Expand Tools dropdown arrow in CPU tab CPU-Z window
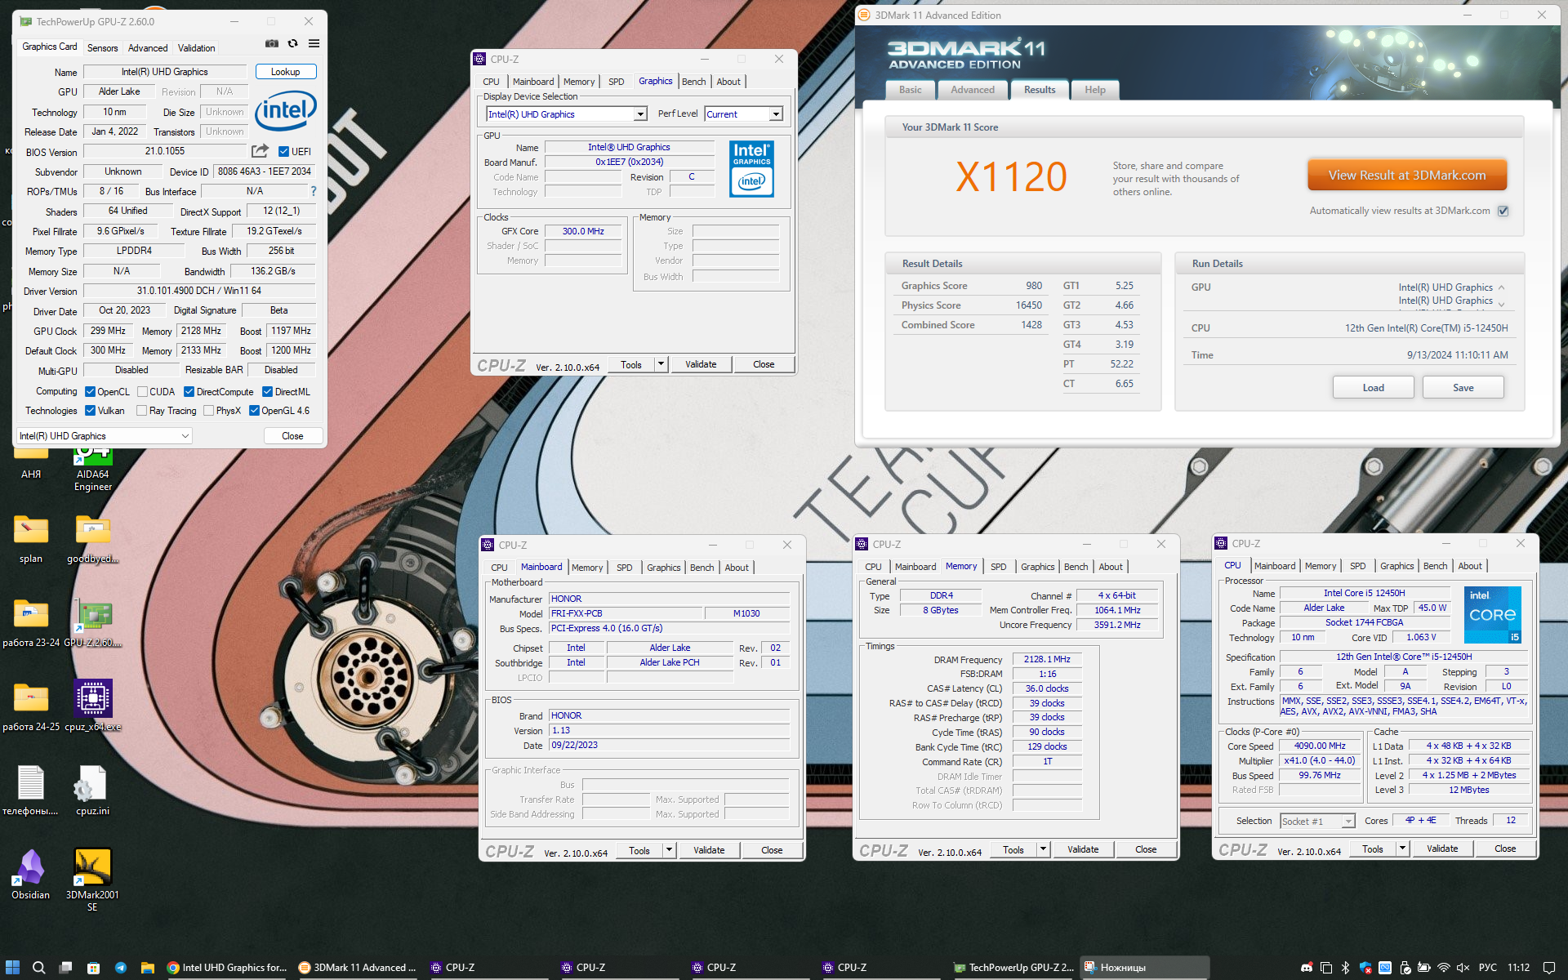Viewport: 1568px width, 980px height. click(1402, 849)
